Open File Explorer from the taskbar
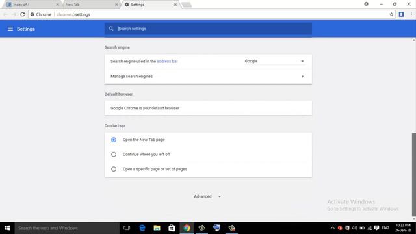Image resolution: width=416 pixels, height=234 pixels. pos(157,228)
